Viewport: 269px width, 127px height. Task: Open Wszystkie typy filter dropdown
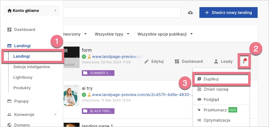[x=112, y=34]
